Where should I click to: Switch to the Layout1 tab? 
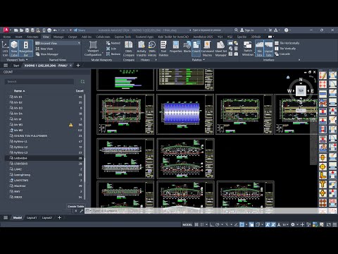[32, 218]
